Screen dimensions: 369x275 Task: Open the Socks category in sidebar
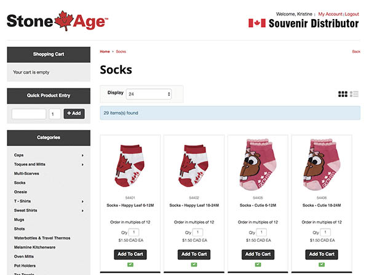(20, 183)
